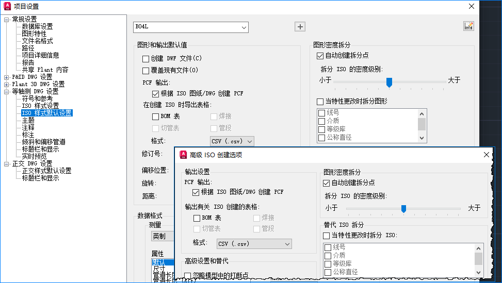Viewport: 502px width, 283px height.
Task: Check 当特性更改时拆分 ISO checkbox
Action: pyautogui.click(x=326, y=236)
